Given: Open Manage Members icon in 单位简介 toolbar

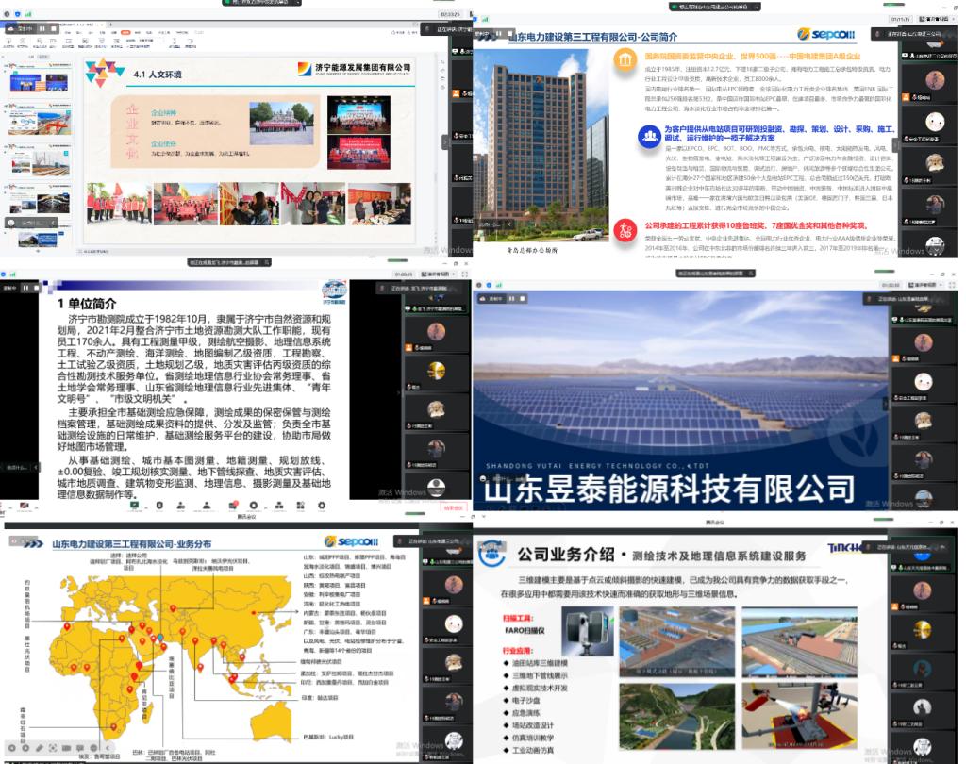Looking at the screenshot, I should [206, 506].
